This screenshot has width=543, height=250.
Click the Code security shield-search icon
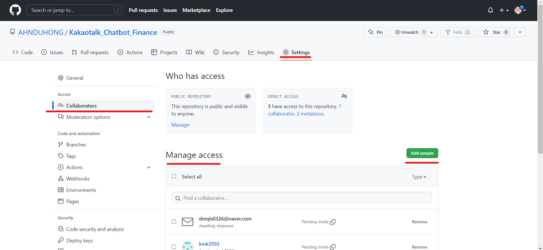[x=61, y=229]
